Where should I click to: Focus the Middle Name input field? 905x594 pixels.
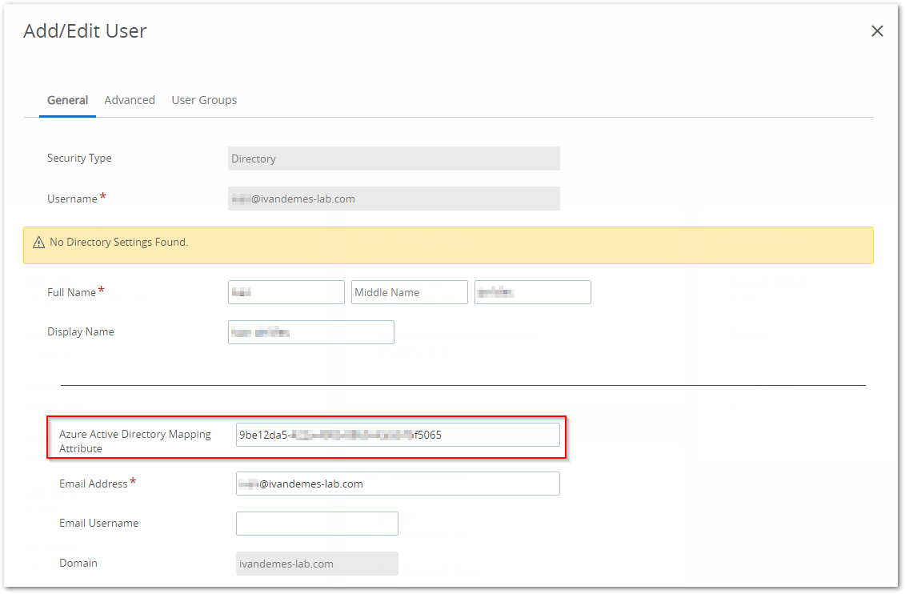pyautogui.click(x=409, y=292)
